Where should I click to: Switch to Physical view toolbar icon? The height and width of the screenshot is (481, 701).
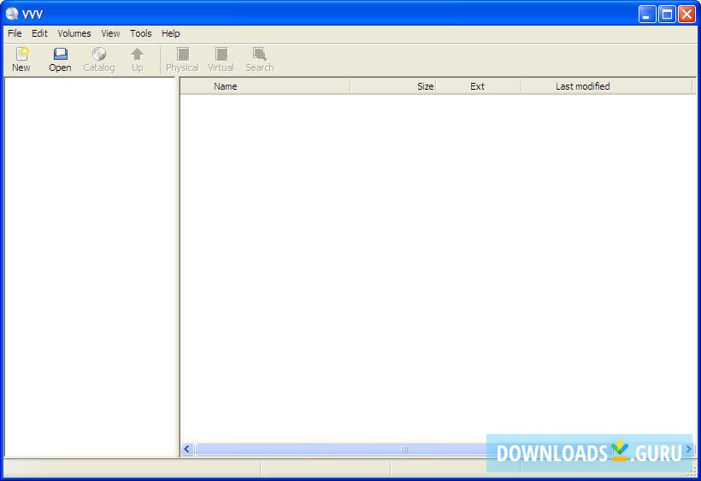point(182,60)
